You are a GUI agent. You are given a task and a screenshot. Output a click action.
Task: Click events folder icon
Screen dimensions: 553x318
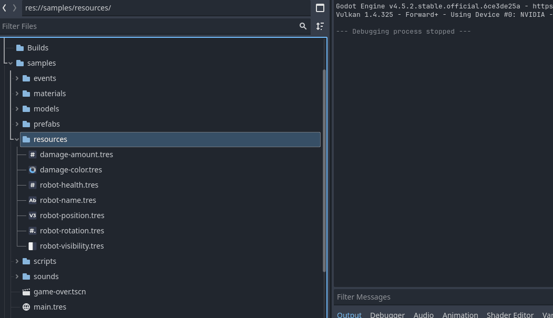[26, 78]
